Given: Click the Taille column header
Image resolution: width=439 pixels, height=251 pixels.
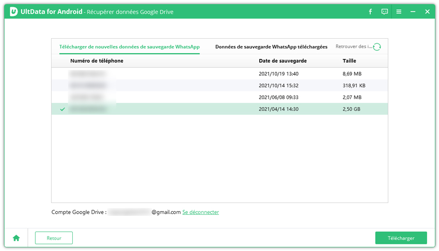Looking at the screenshot, I should click(350, 61).
